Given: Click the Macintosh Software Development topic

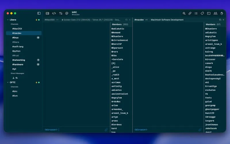Looking at the screenshot, I should [167, 20].
